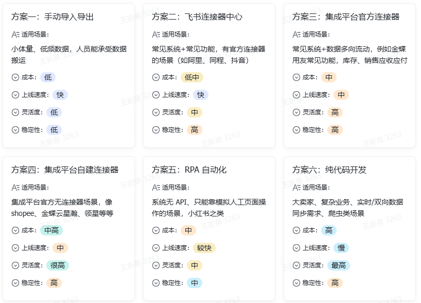Image resolution: width=421 pixels, height=303 pixels.
Task: Click the 适用场景 text icon in 方案五 card
Action: click(x=156, y=188)
